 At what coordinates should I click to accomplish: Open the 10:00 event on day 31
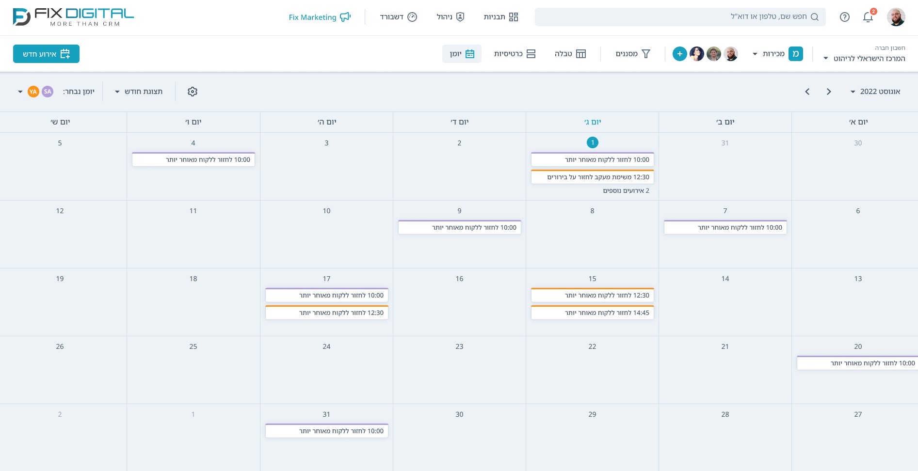(327, 431)
